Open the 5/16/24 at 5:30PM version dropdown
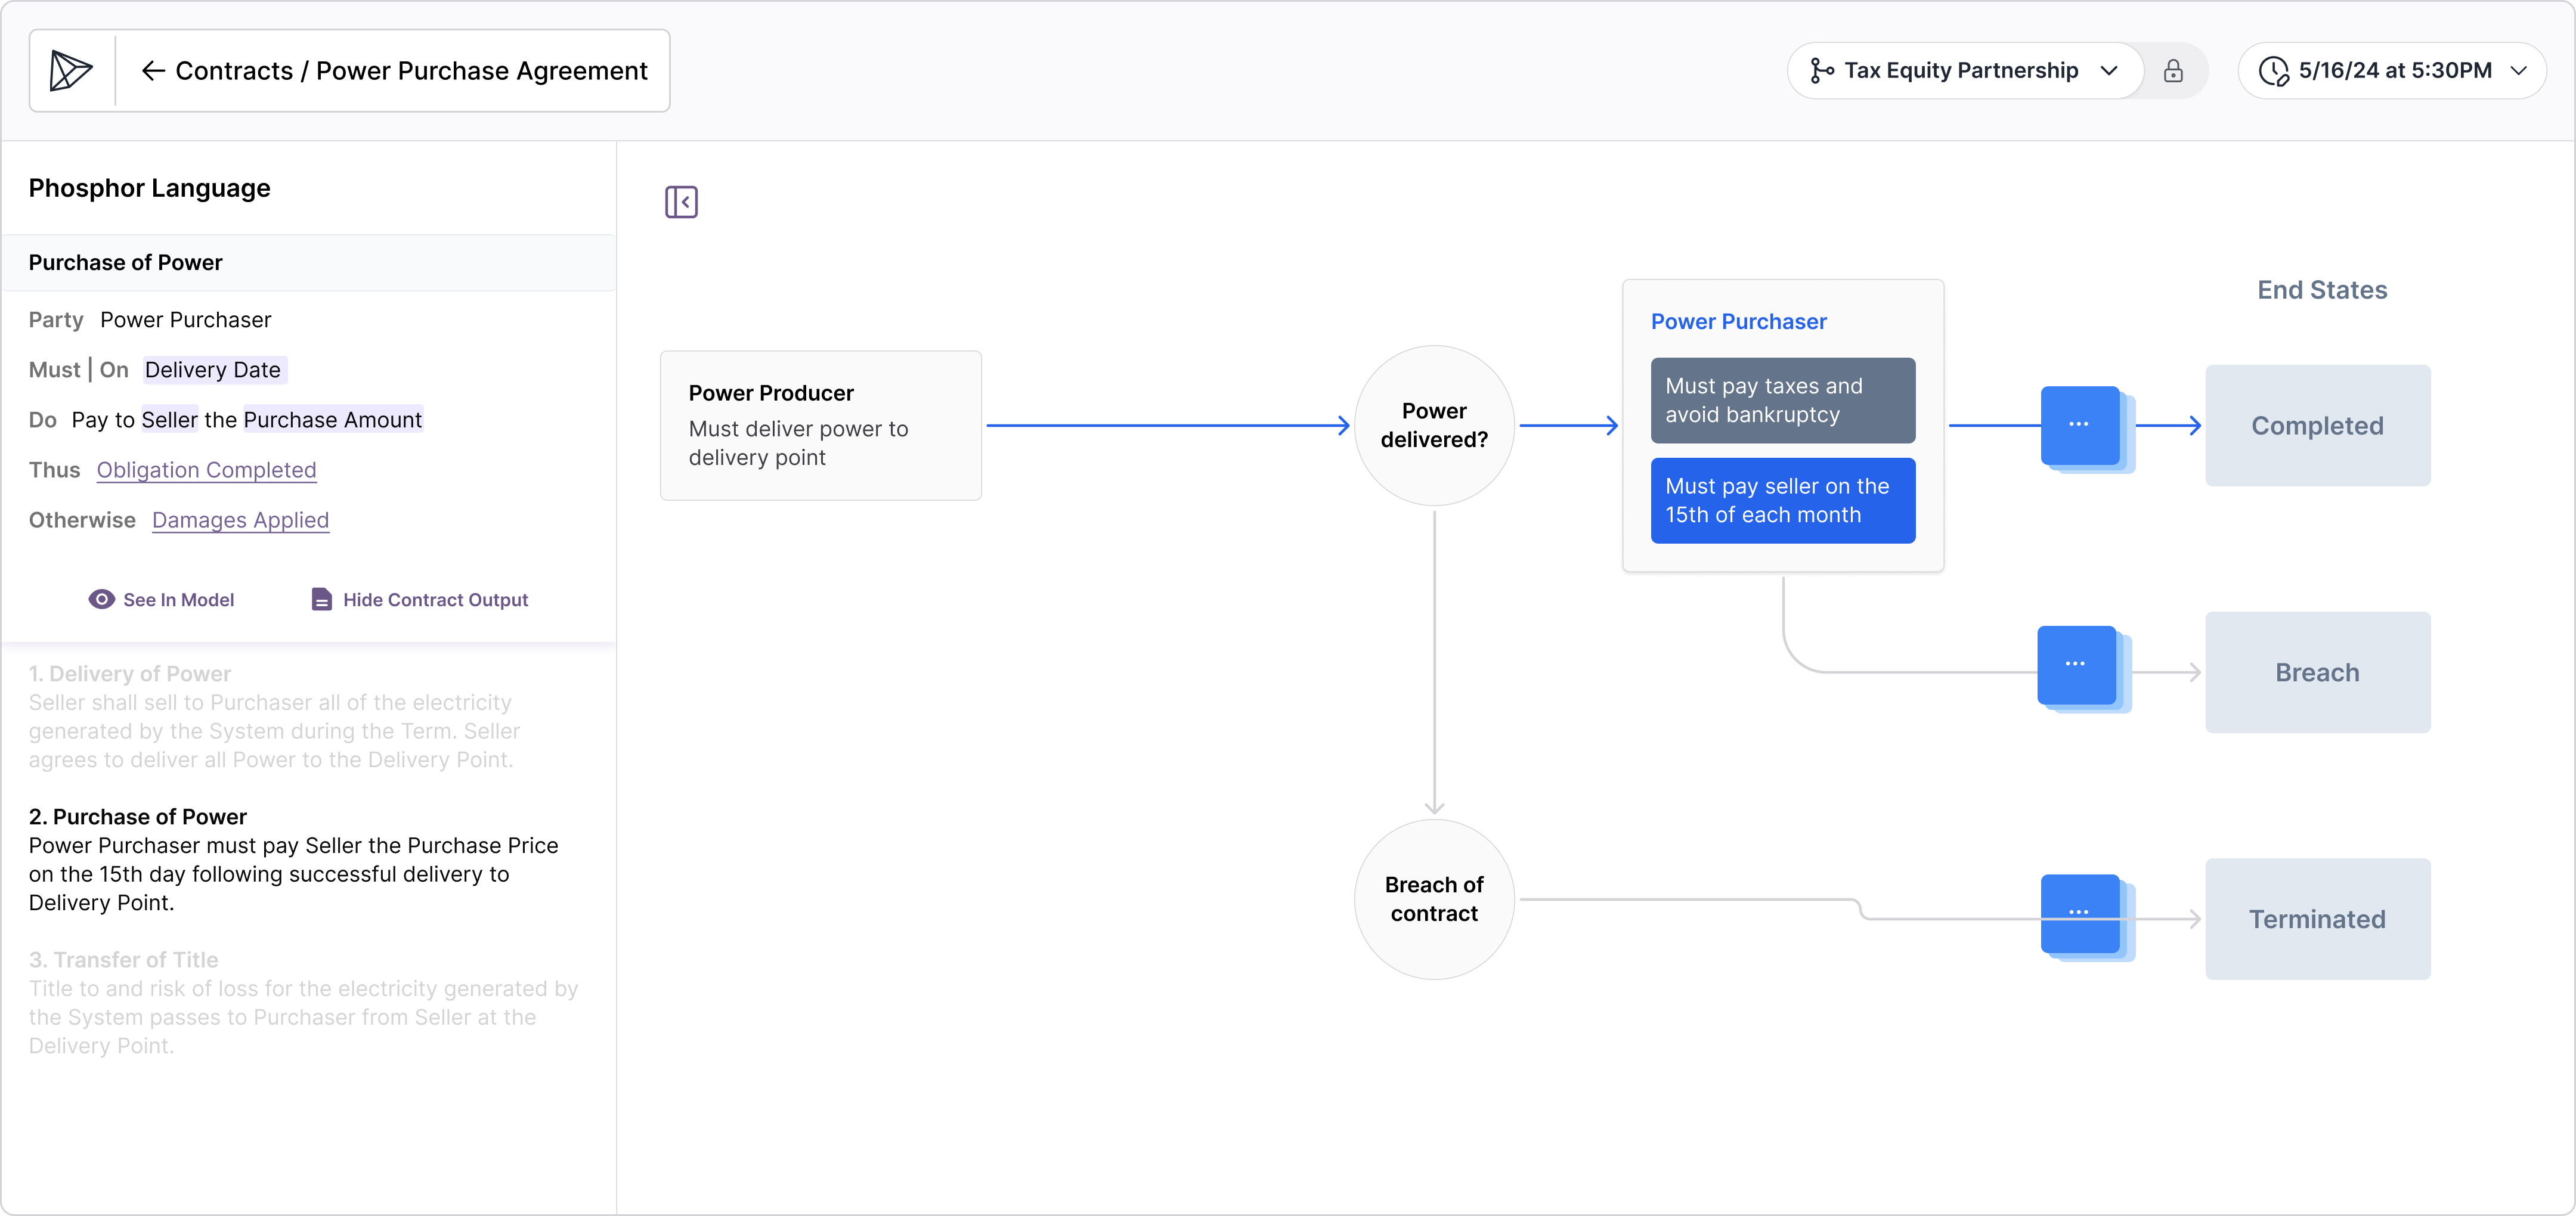 coord(2392,71)
